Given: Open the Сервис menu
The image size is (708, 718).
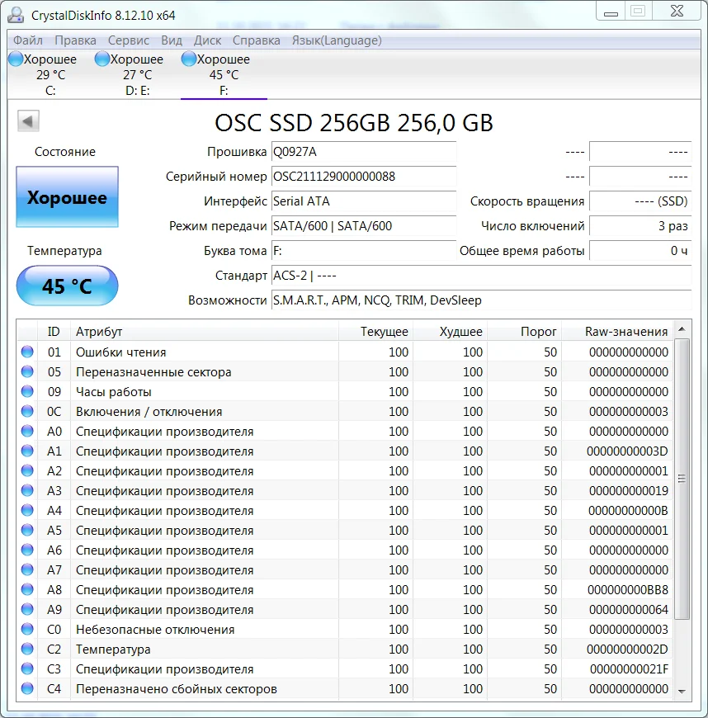Looking at the screenshot, I should tap(129, 40).
